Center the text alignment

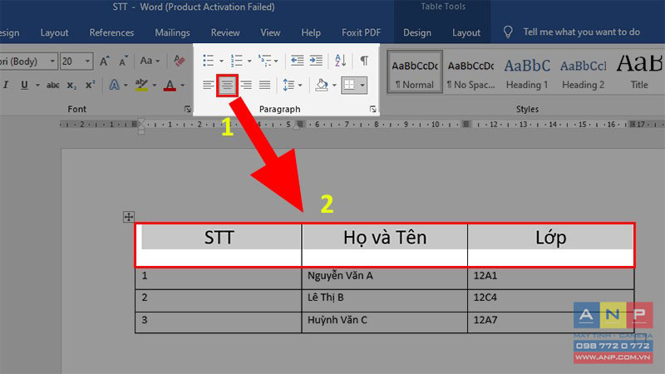pos(227,86)
